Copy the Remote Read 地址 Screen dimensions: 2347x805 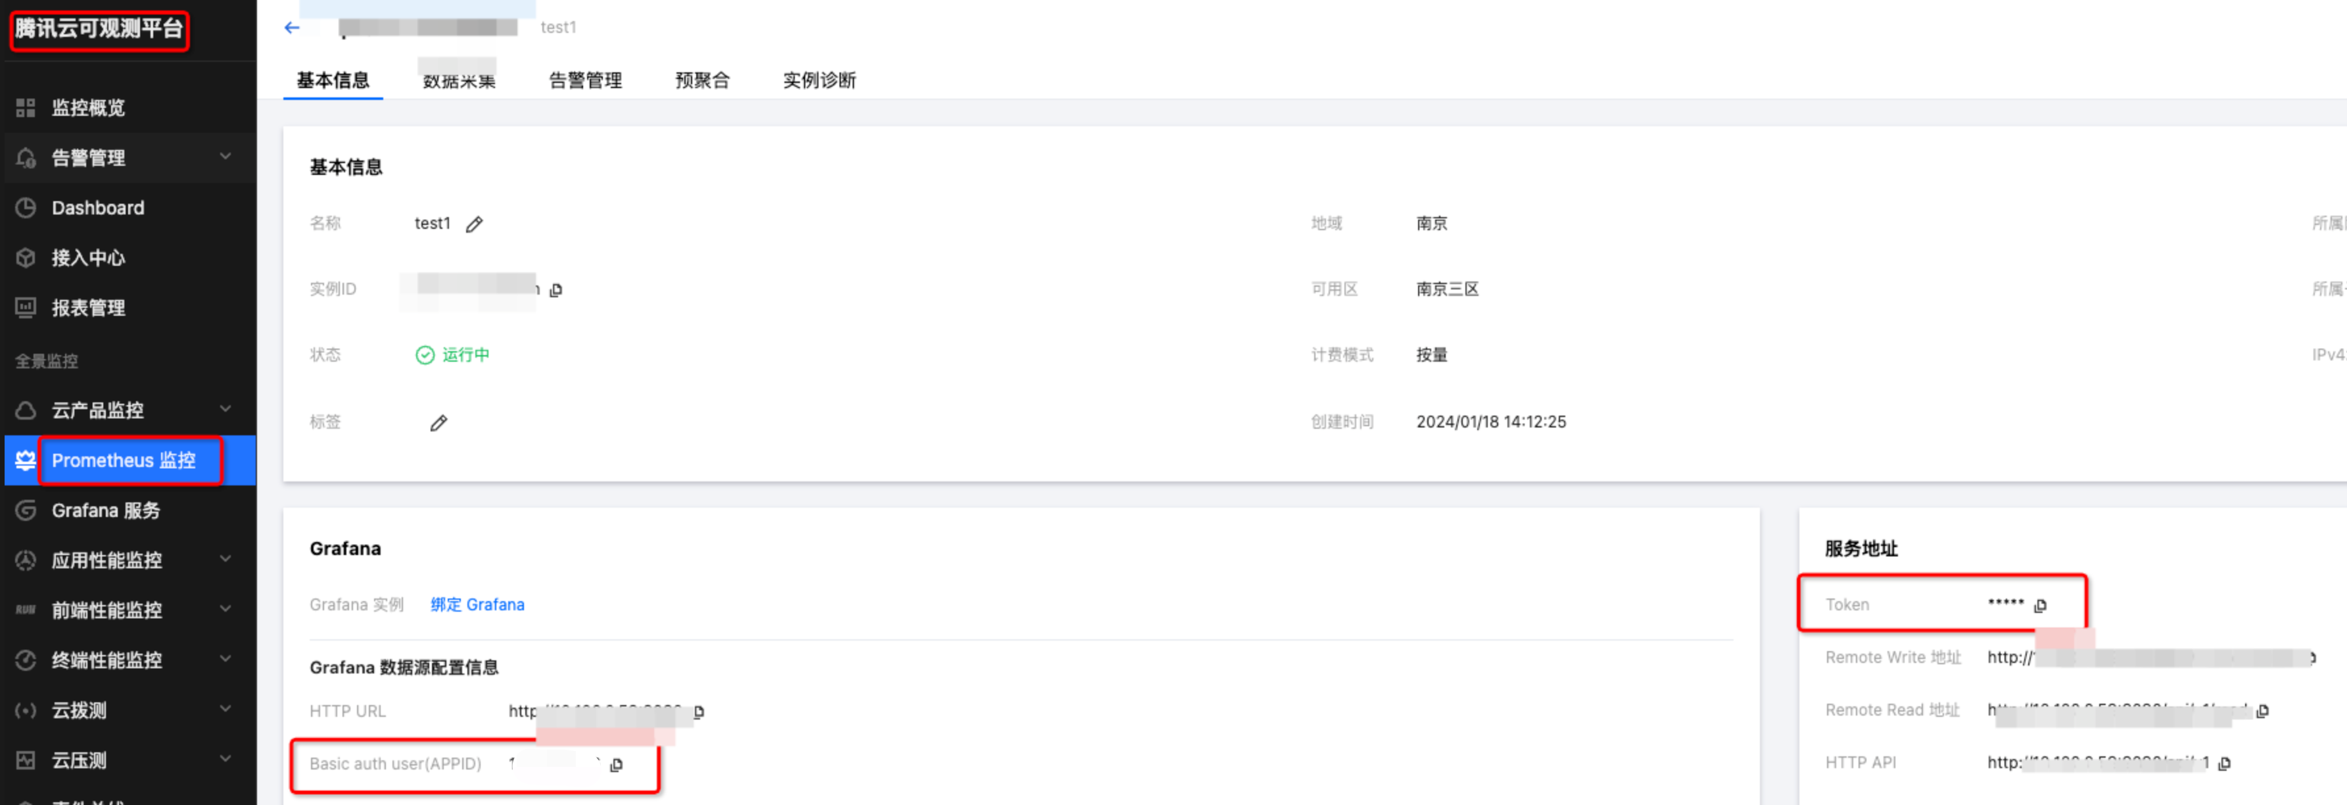pyautogui.click(x=2262, y=711)
